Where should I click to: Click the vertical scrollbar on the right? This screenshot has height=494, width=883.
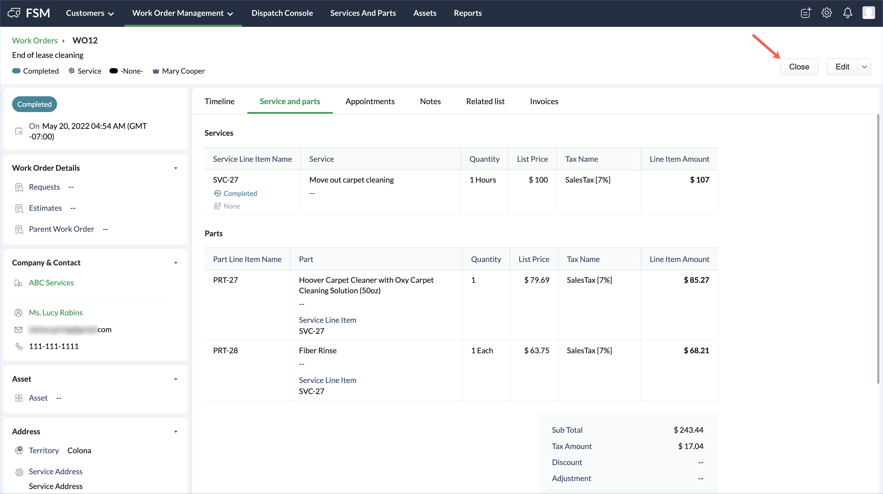click(x=878, y=249)
